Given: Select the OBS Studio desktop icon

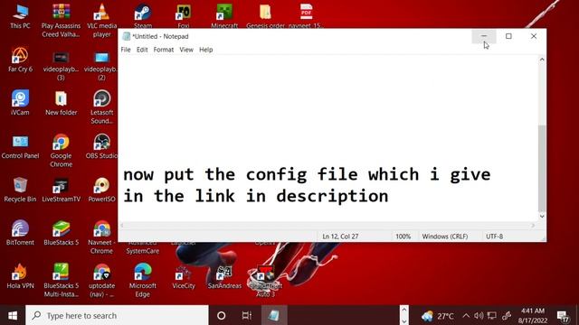Looking at the screenshot, I should point(101,146).
